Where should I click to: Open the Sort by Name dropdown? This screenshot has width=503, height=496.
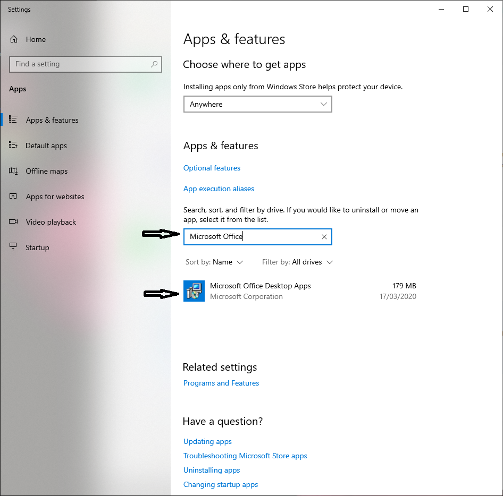pos(214,262)
